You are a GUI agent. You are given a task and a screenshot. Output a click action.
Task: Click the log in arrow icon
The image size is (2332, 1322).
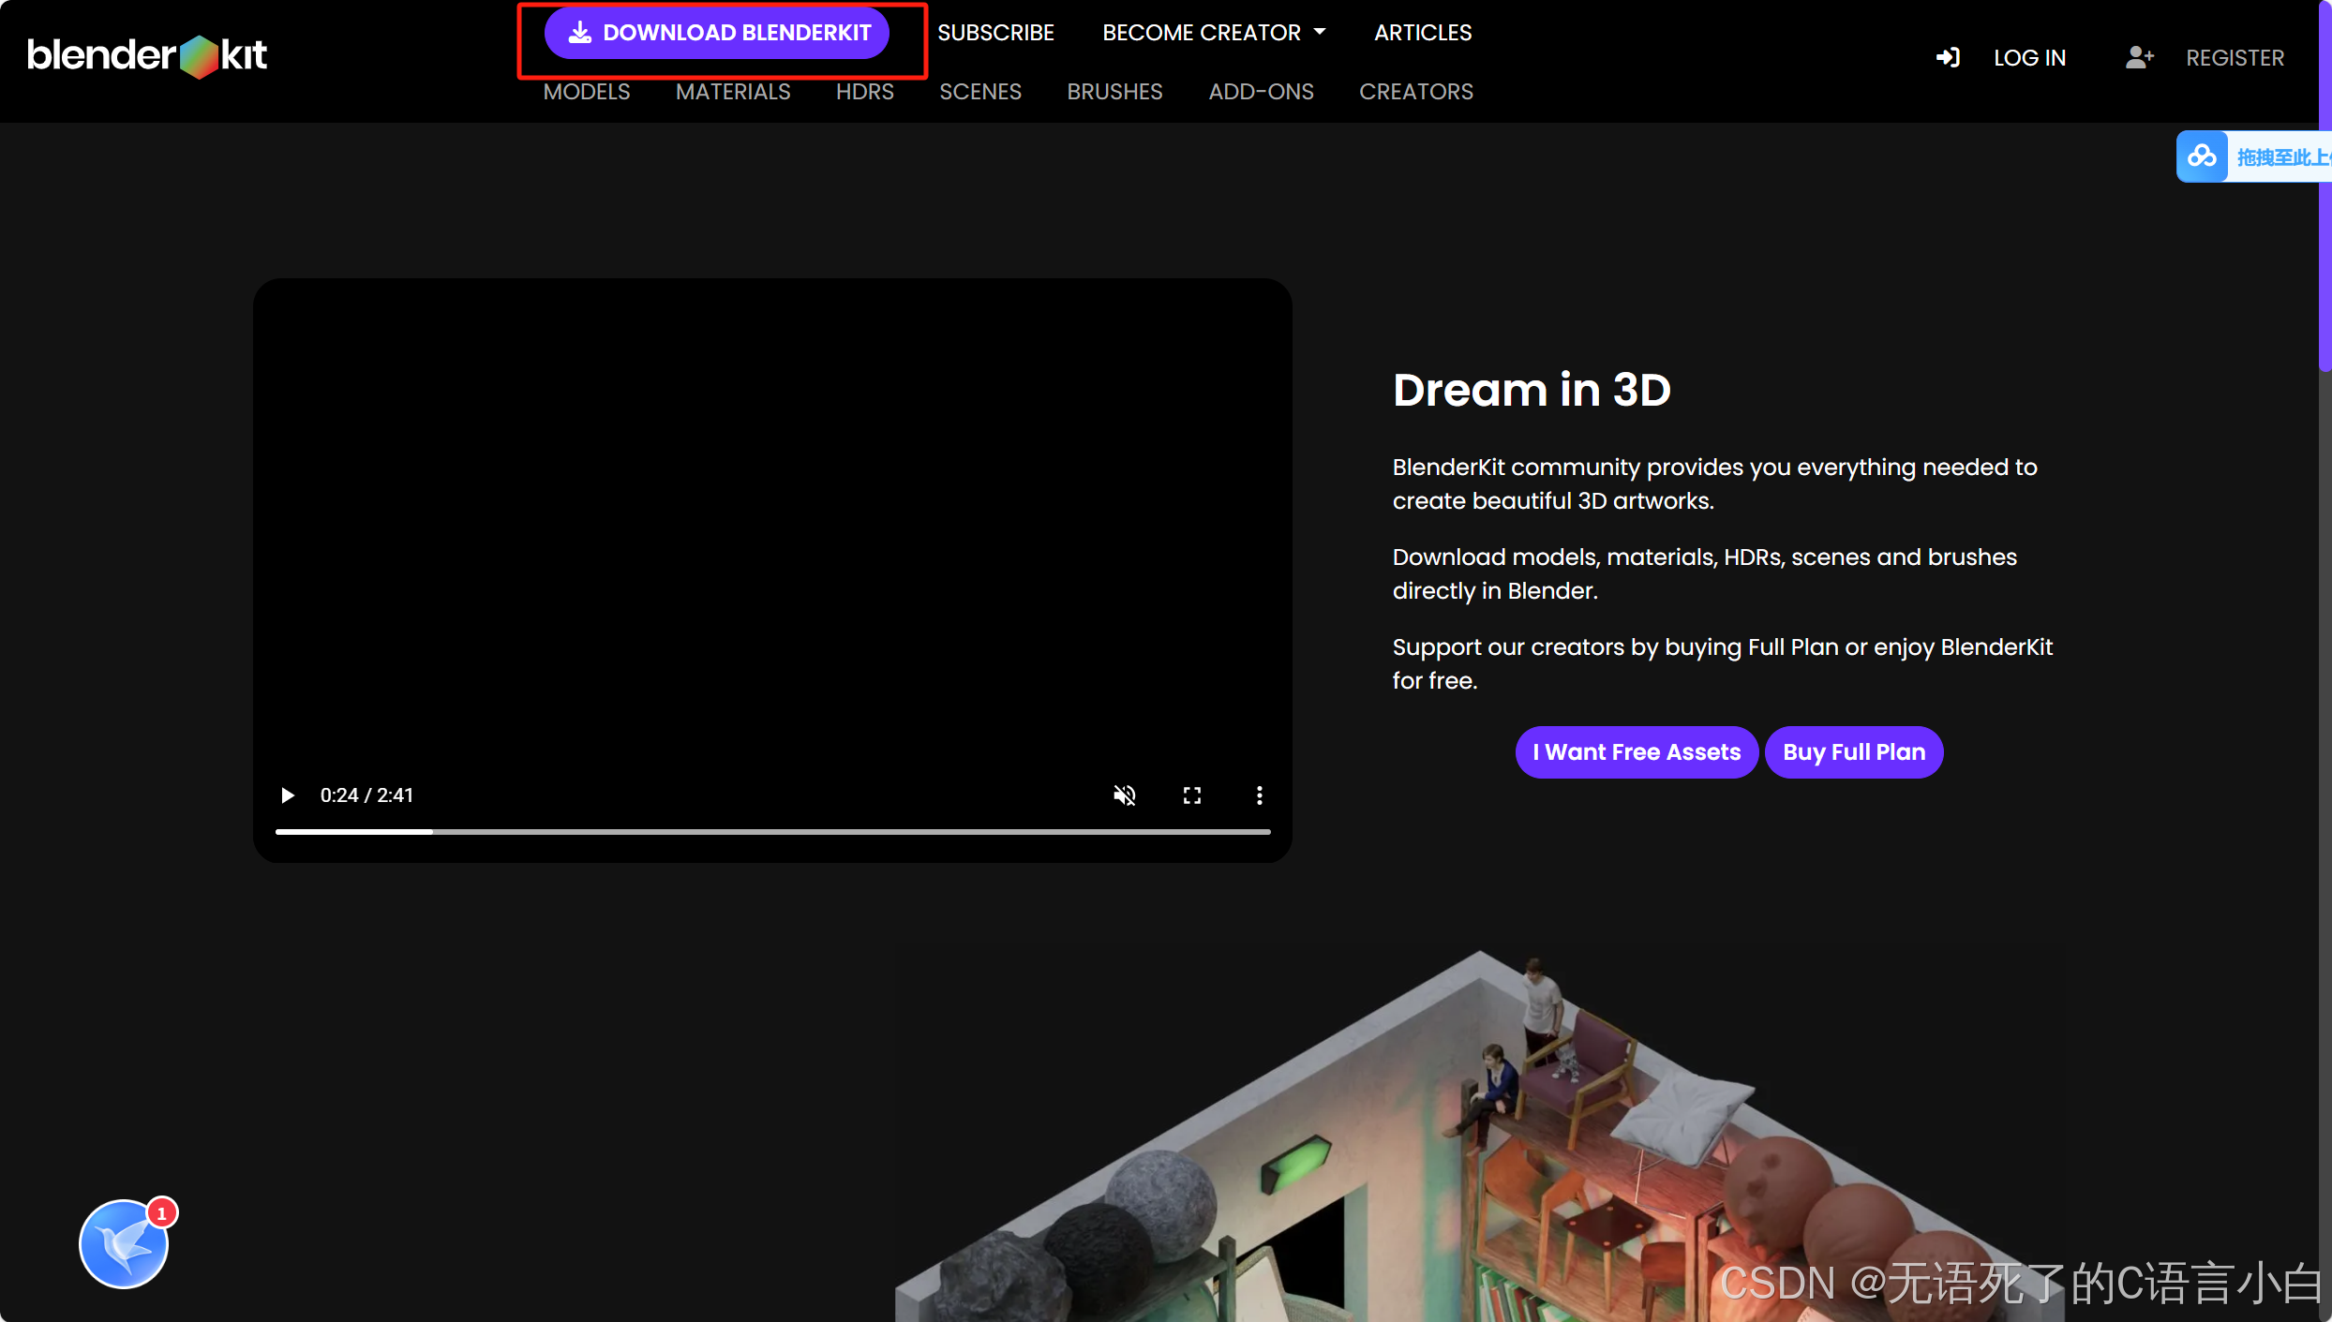tap(1948, 58)
